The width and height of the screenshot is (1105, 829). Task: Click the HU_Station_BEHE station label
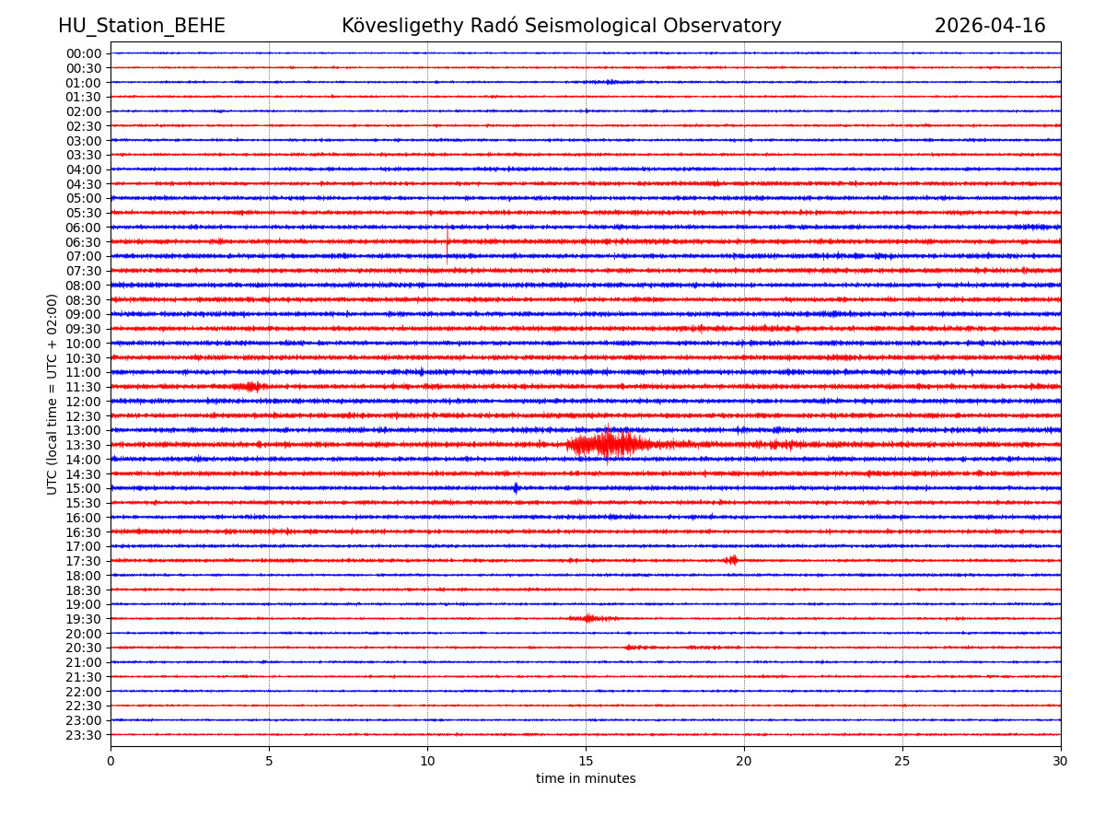[x=142, y=27]
